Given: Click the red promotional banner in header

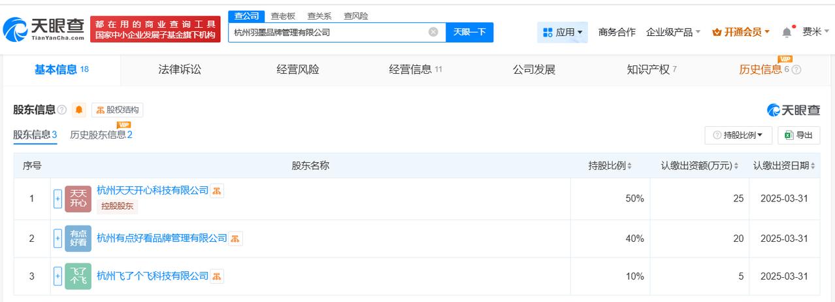Looking at the screenshot, I should (156, 29).
